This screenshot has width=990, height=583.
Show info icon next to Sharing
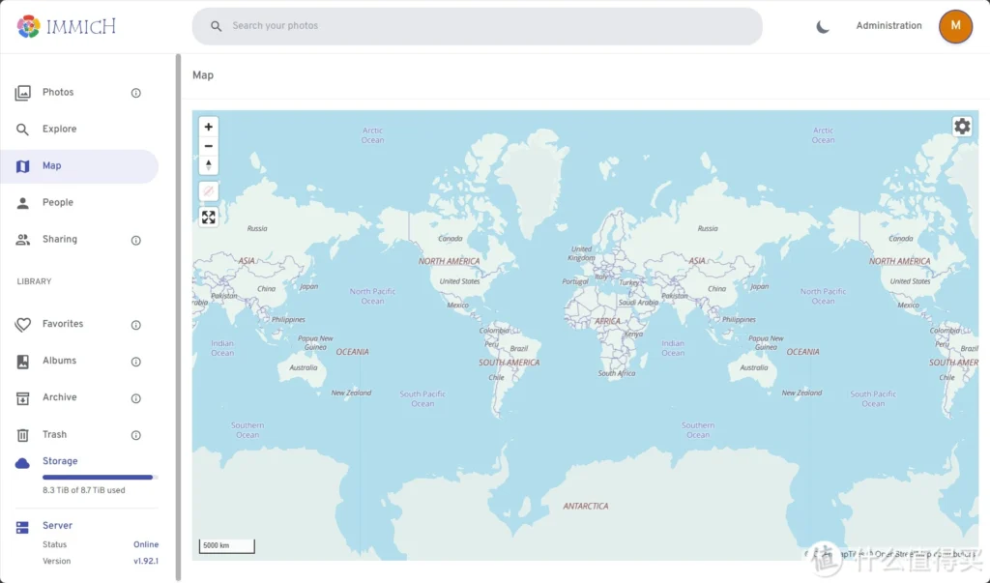(x=136, y=240)
